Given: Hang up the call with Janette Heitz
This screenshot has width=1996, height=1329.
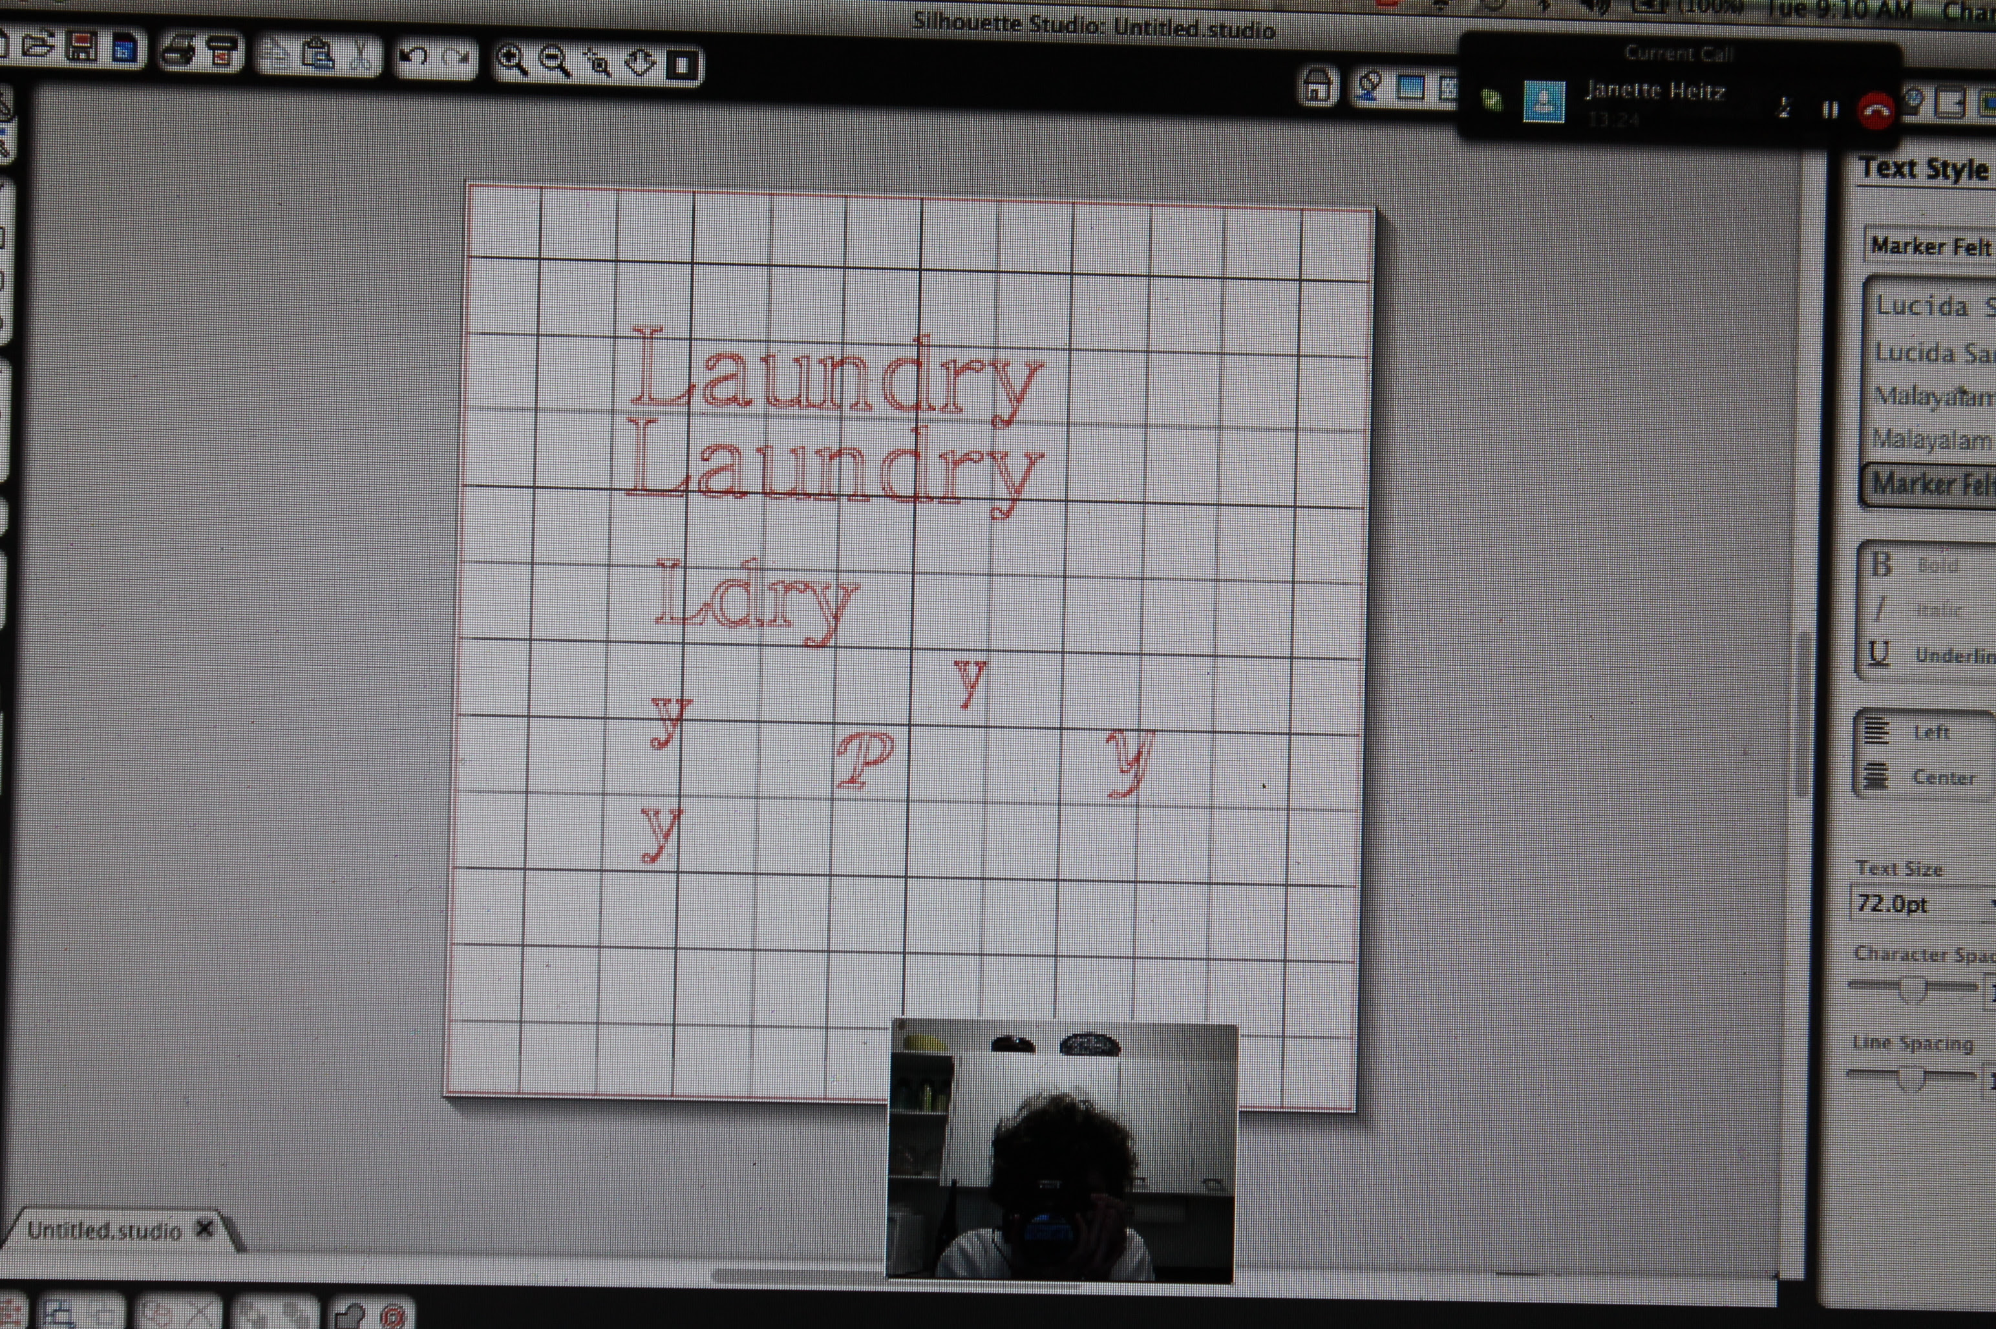Looking at the screenshot, I should coord(1876,111).
